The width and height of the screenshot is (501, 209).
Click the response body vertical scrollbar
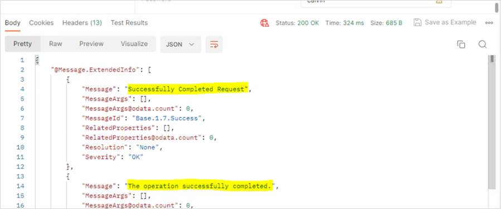pos(492,121)
